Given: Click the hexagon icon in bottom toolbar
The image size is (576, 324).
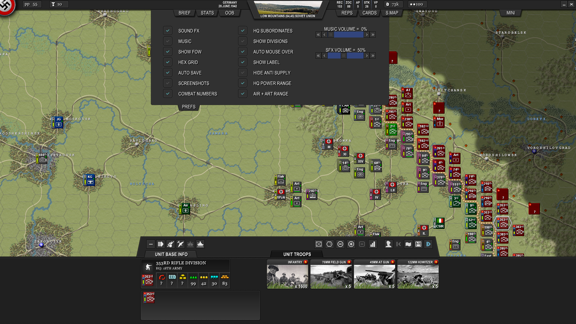Looking at the screenshot, I should pos(329,244).
